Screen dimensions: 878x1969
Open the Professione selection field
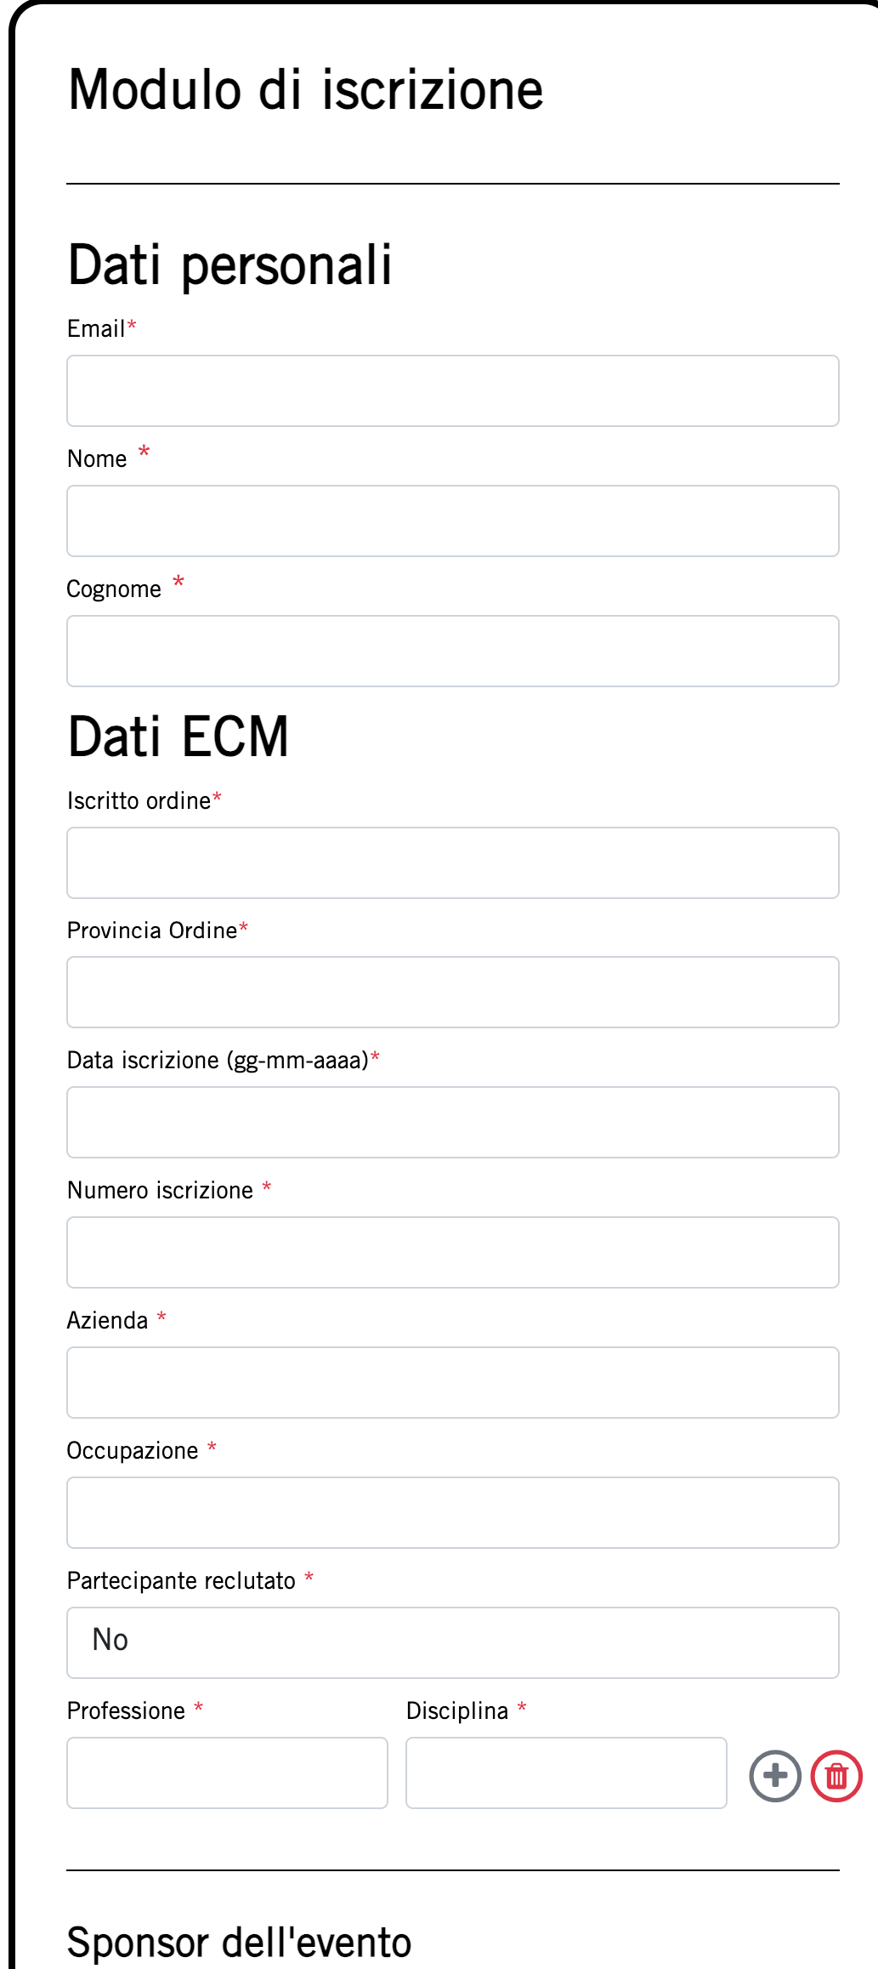pyautogui.click(x=227, y=1772)
